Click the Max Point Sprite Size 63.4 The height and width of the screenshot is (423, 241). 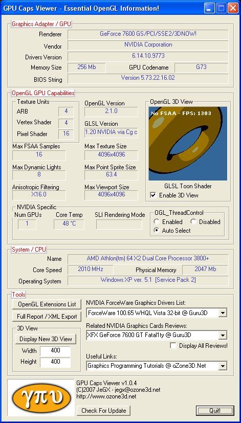point(111,175)
